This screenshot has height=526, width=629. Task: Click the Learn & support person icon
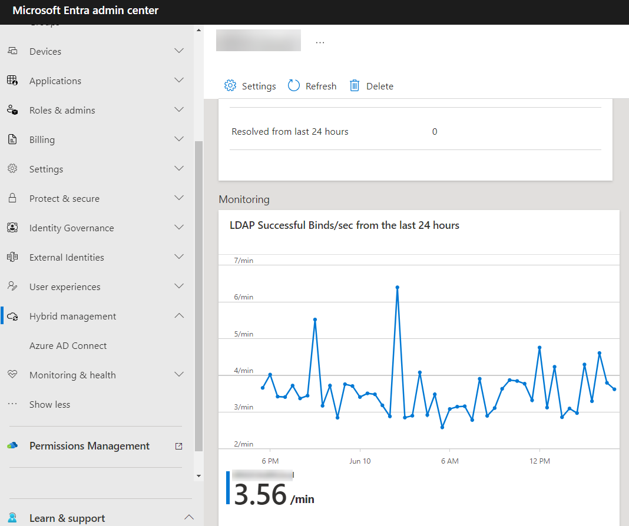click(x=12, y=518)
